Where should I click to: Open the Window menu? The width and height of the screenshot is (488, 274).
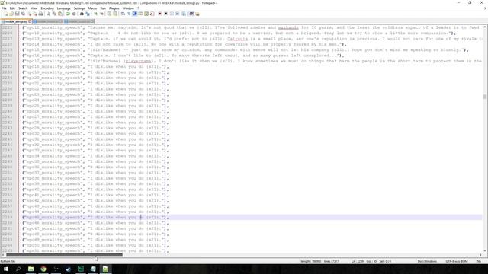point(128,8)
